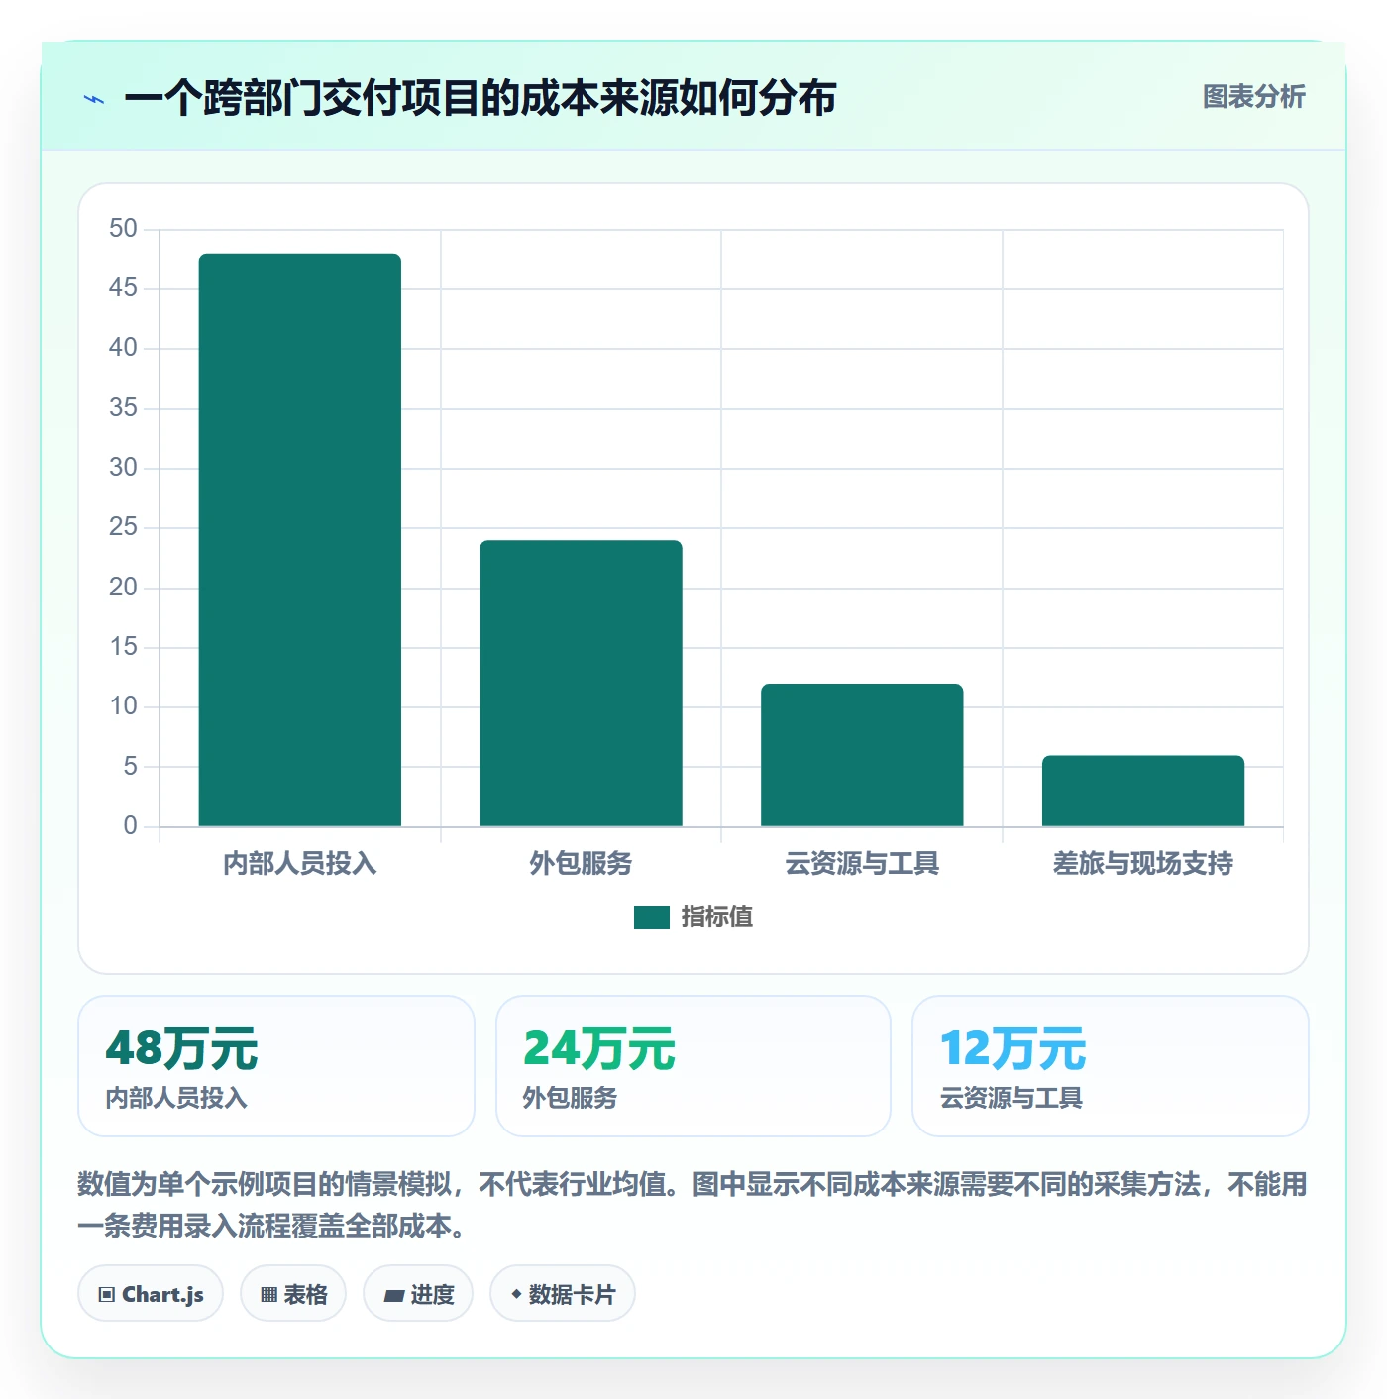Click the 数据卡片 tag chip

(x=563, y=1293)
